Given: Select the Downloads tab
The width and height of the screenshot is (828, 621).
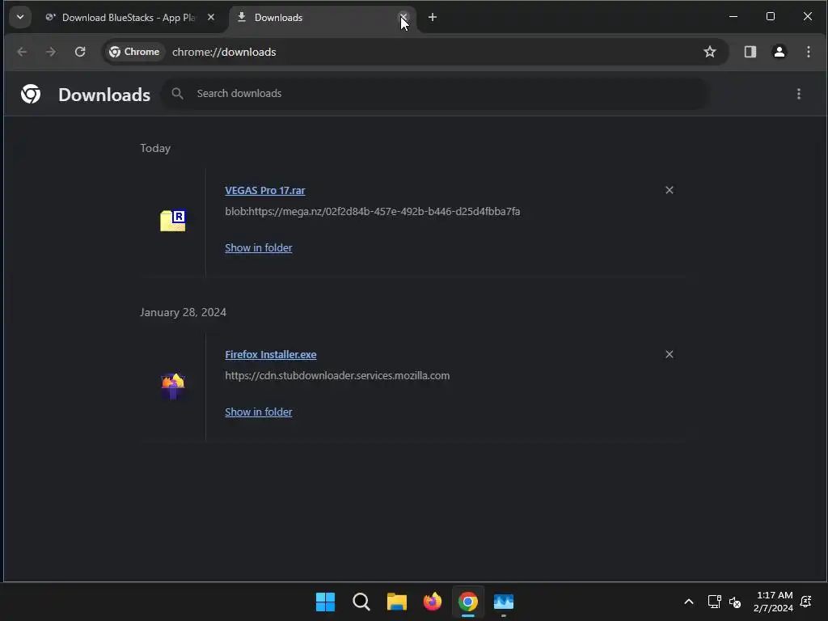Looking at the screenshot, I should coord(322,18).
